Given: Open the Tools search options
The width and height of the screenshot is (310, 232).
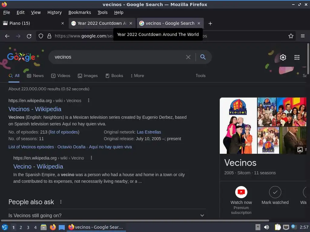Looking at the screenshot, I should click(200, 76).
